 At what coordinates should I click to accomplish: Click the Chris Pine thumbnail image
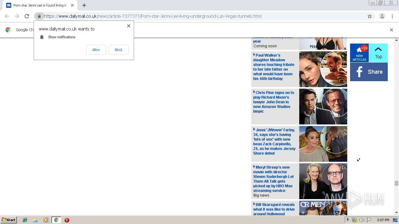point(323,106)
